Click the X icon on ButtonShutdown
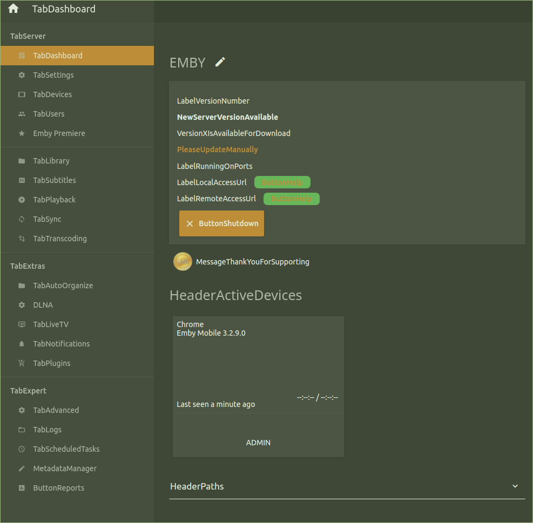The height and width of the screenshot is (523, 533). pyautogui.click(x=190, y=223)
